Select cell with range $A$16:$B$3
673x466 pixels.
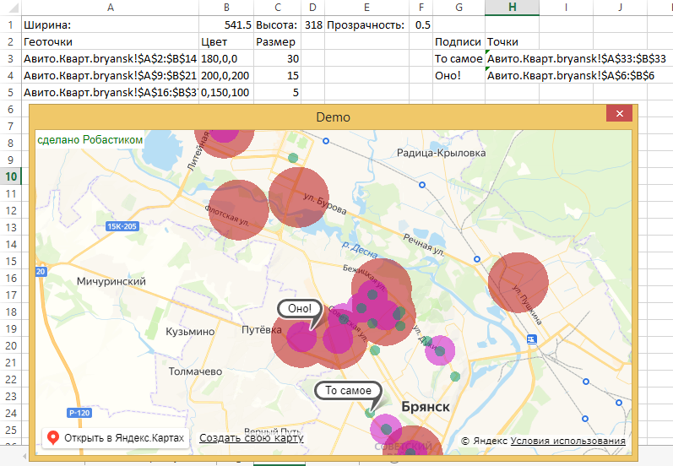111,92
